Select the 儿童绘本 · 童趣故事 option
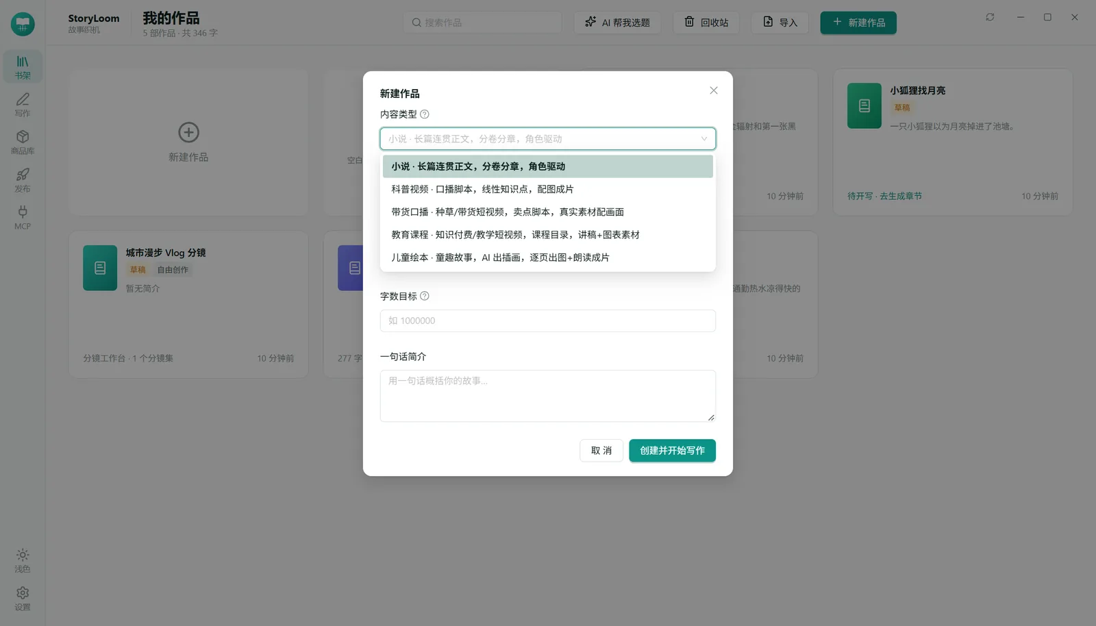This screenshot has height=626, width=1096. (548, 258)
